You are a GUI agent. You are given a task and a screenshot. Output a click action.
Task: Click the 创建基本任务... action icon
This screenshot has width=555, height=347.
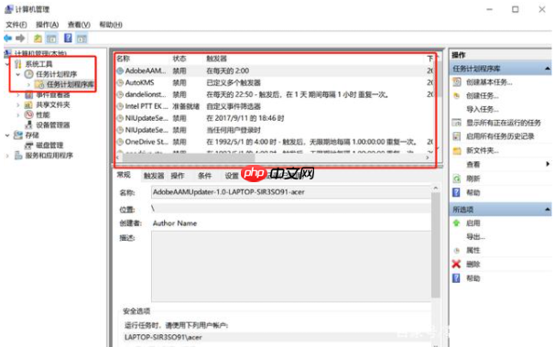click(457, 82)
